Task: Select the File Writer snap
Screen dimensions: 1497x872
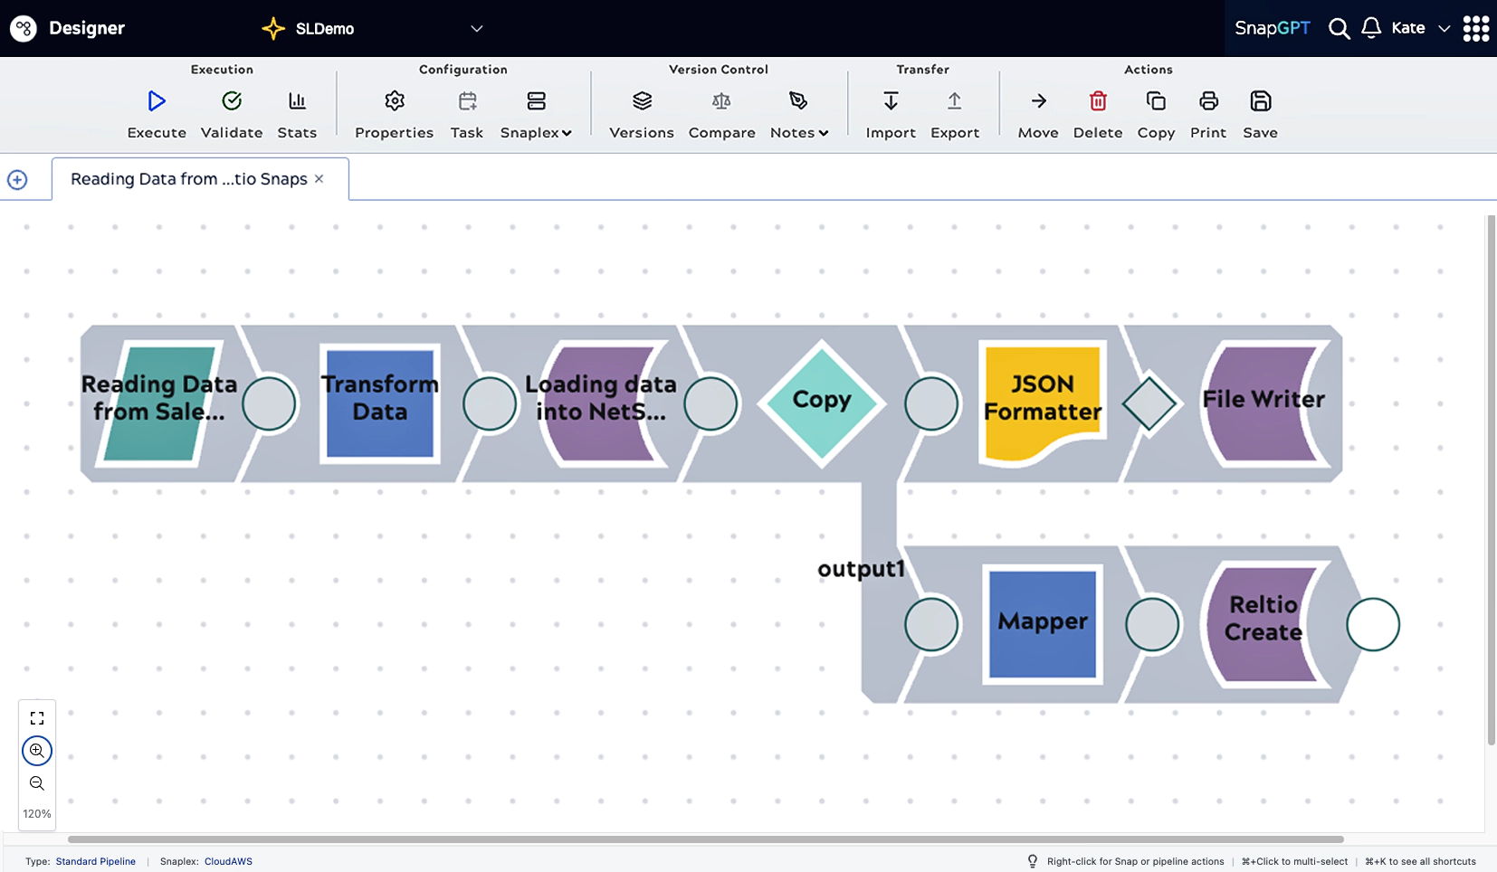Action: (1263, 403)
